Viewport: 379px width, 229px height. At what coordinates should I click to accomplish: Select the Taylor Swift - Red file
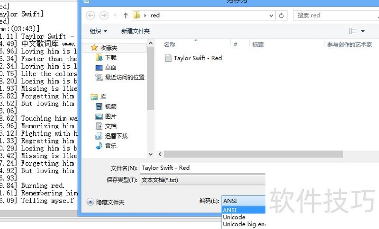click(x=198, y=58)
